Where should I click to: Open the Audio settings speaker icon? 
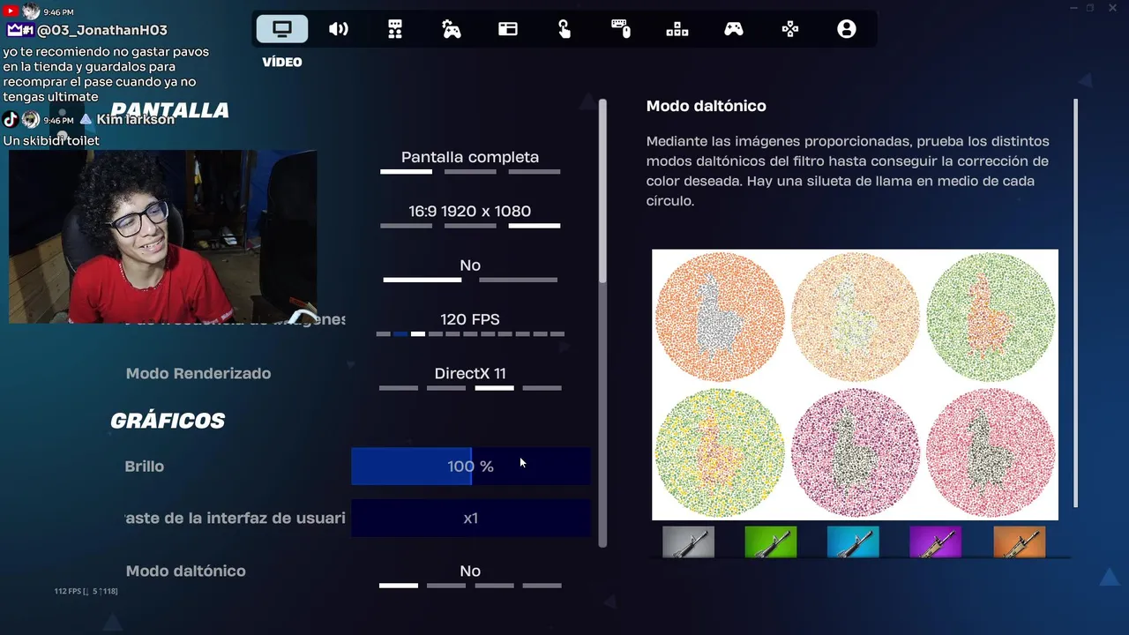tap(339, 29)
